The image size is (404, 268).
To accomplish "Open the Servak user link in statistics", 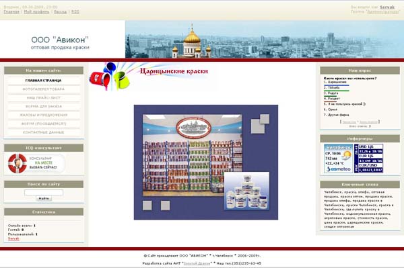I will pyautogui.click(x=13, y=238).
